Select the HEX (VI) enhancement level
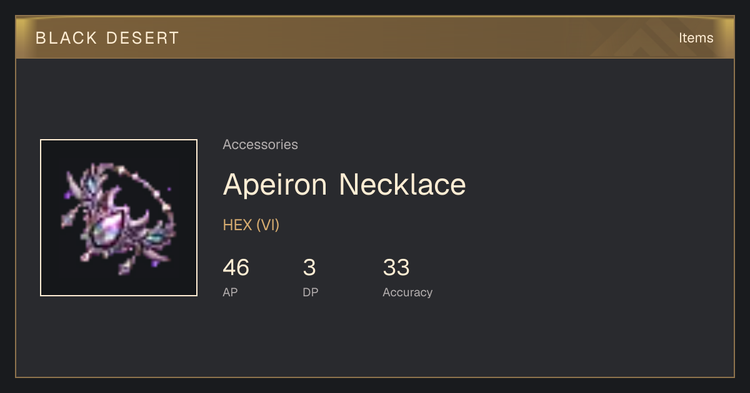 point(251,225)
